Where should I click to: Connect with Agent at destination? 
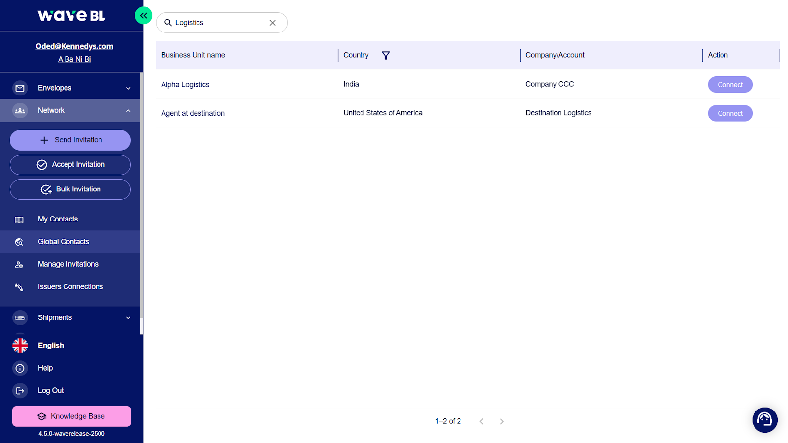(729, 113)
